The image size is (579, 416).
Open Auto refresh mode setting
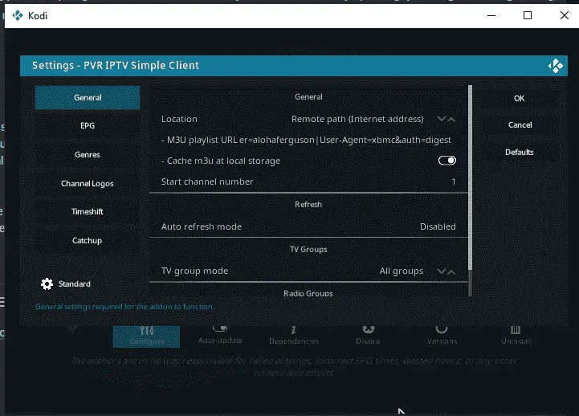(308, 226)
